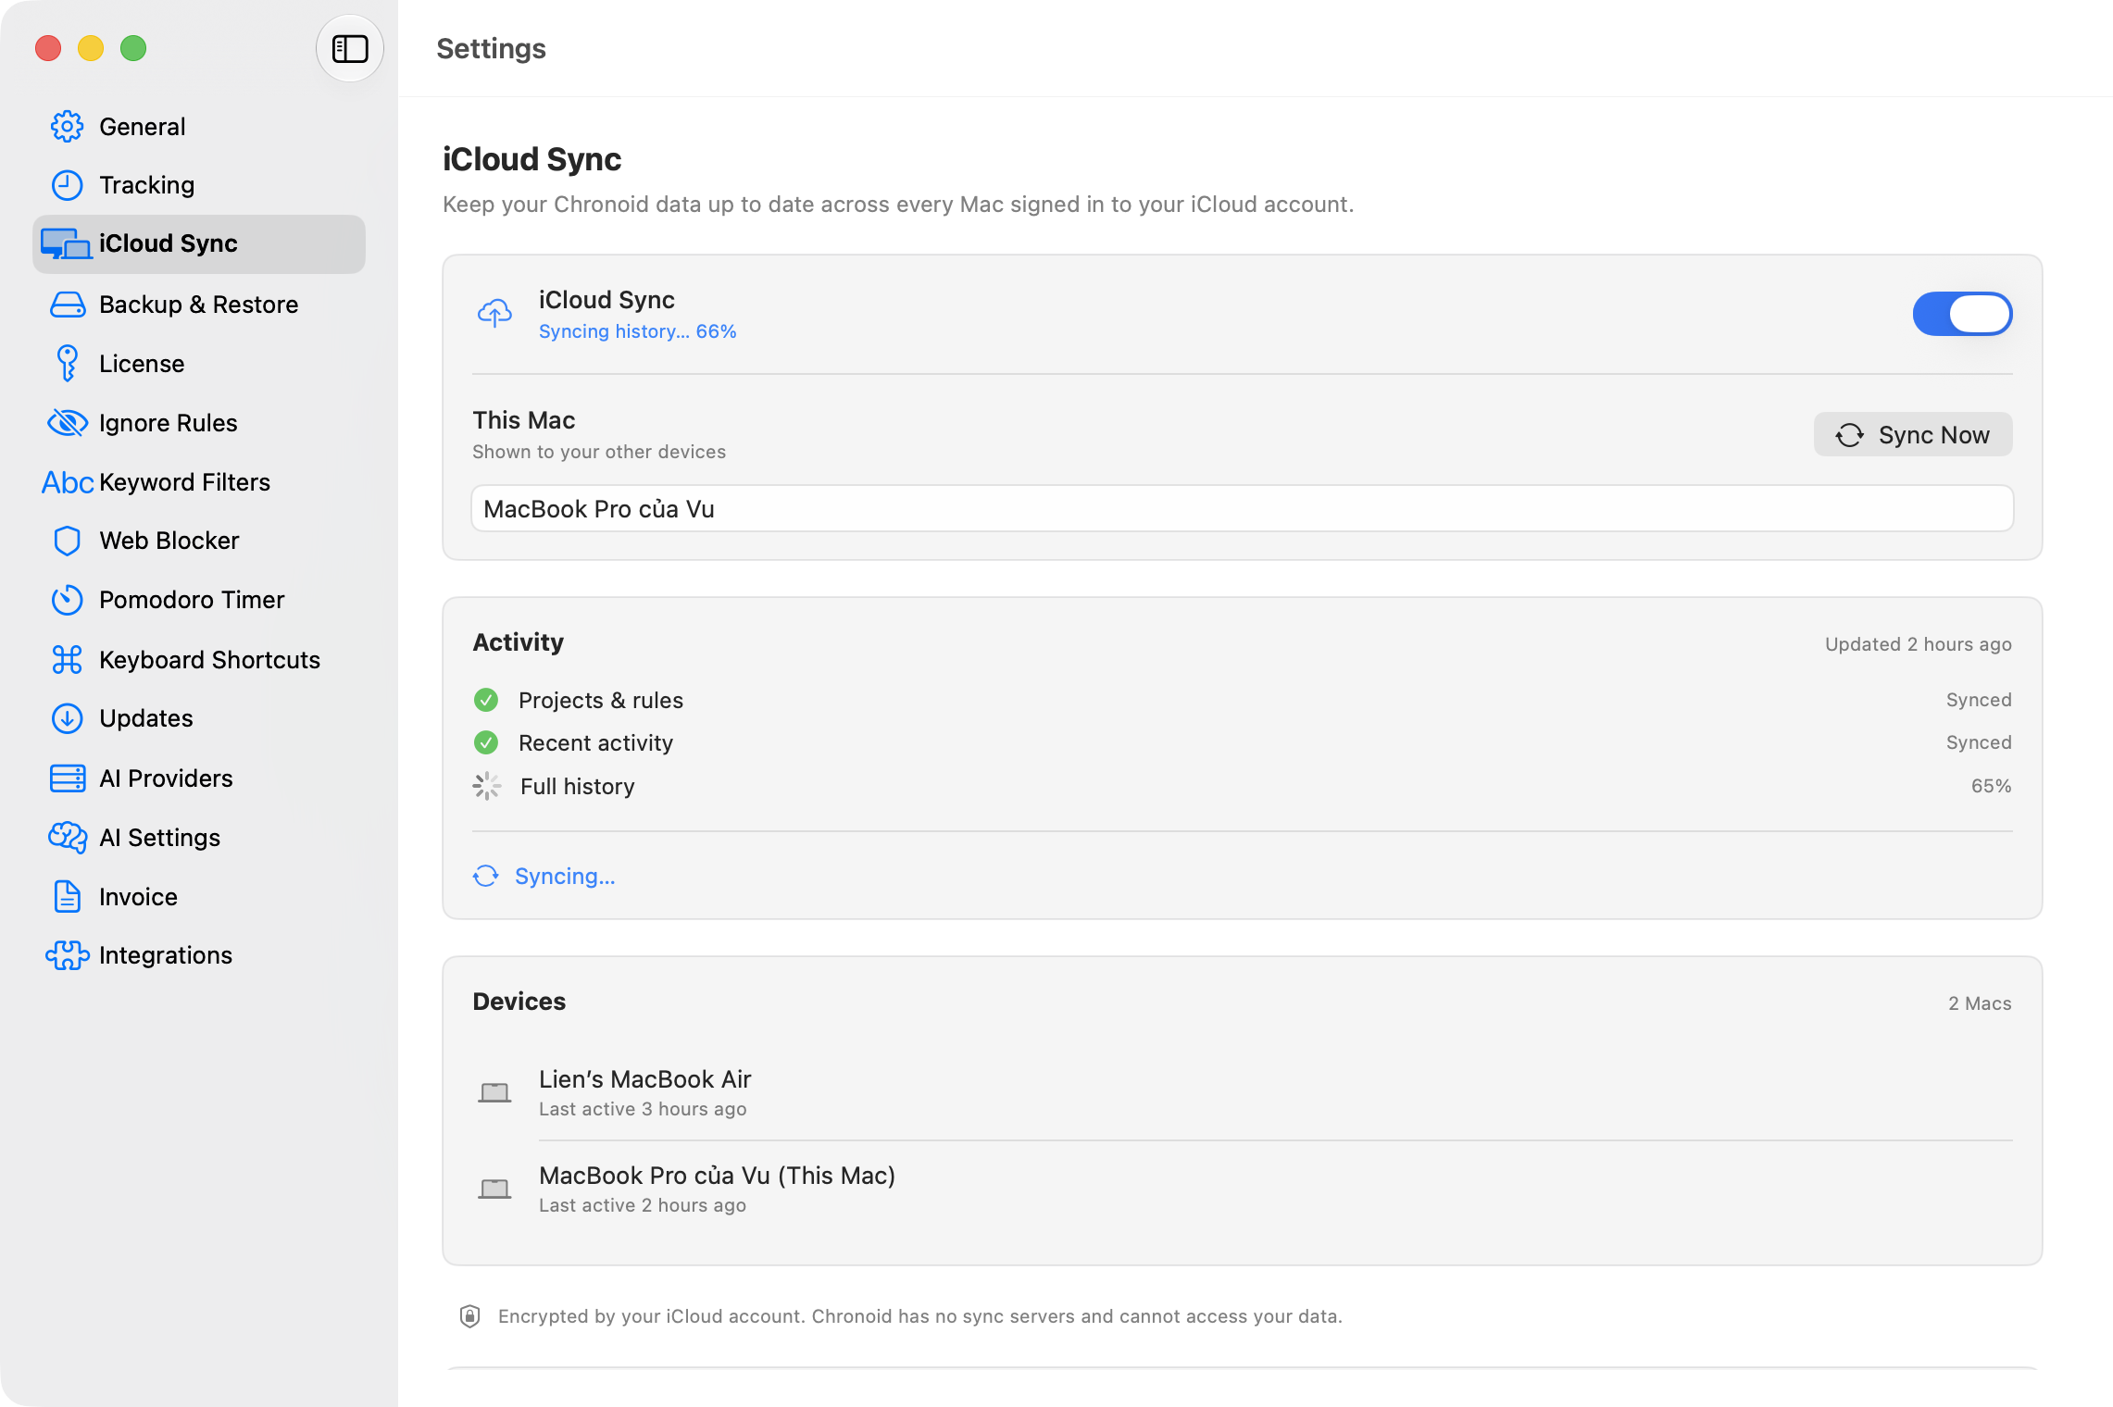Image resolution: width=2113 pixels, height=1407 pixels.
Task: Click the 2 Macs device count
Action: 1980,1003
